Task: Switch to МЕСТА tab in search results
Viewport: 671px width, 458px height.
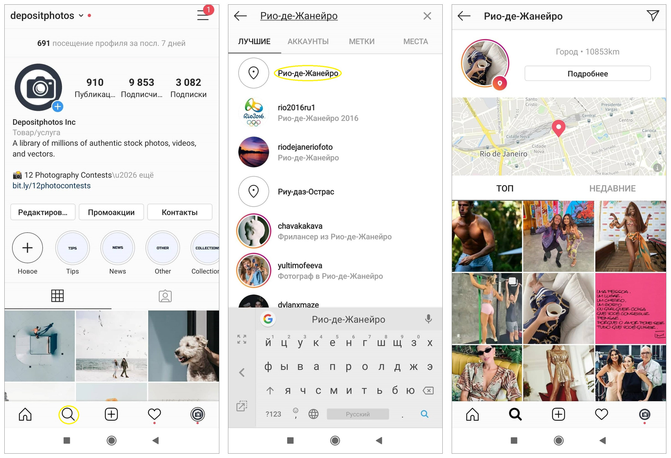Action: (418, 42)
